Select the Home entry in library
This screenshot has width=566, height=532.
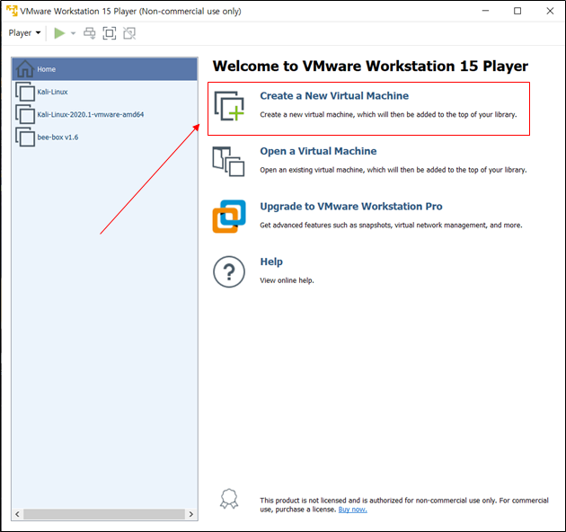coord(105,69)
